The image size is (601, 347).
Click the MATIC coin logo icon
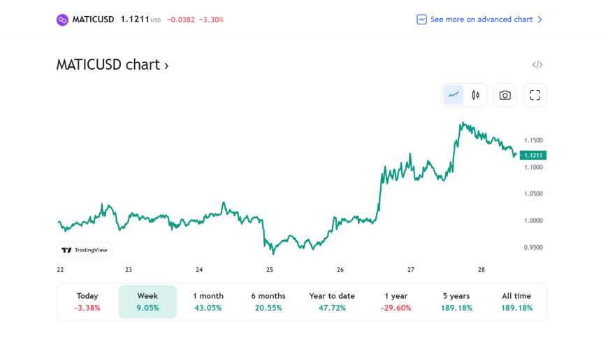(x=62, y=20)
